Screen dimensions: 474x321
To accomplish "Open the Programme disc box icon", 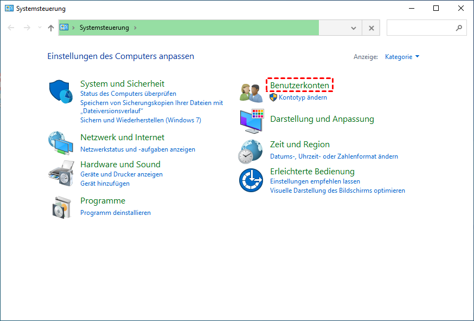I will click(61, 207).
